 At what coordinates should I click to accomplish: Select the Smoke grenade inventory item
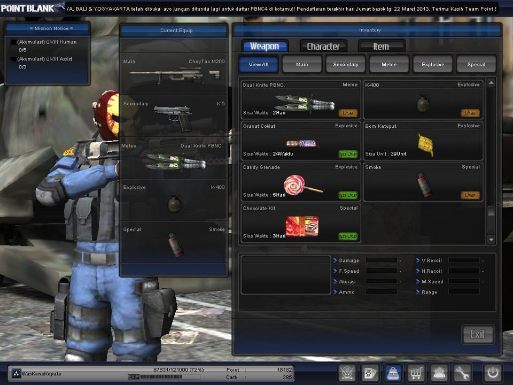pos(423,182)
